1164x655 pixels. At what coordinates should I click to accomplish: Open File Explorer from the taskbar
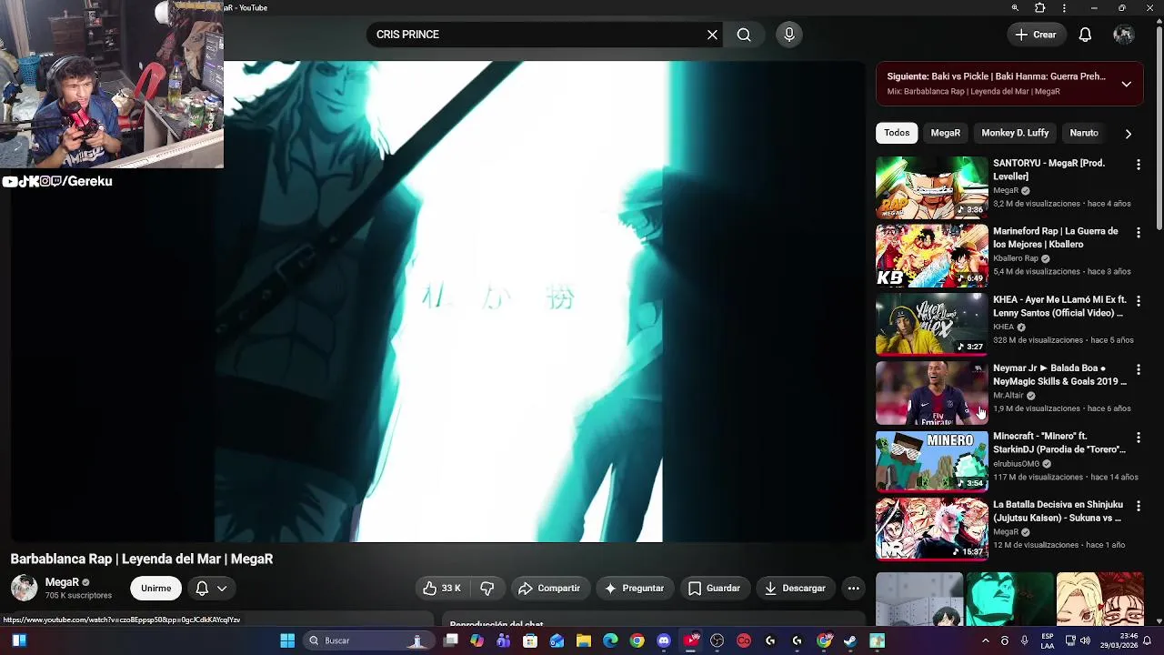tap(584, 640)
